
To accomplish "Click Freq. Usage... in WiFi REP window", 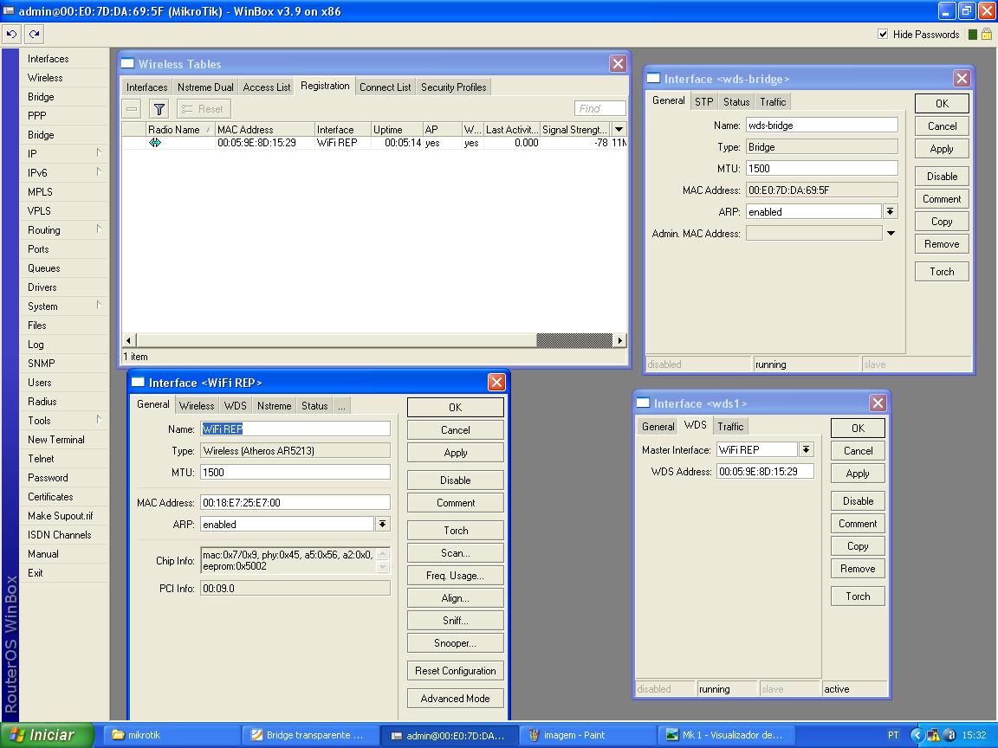I will tap(456, 576).
